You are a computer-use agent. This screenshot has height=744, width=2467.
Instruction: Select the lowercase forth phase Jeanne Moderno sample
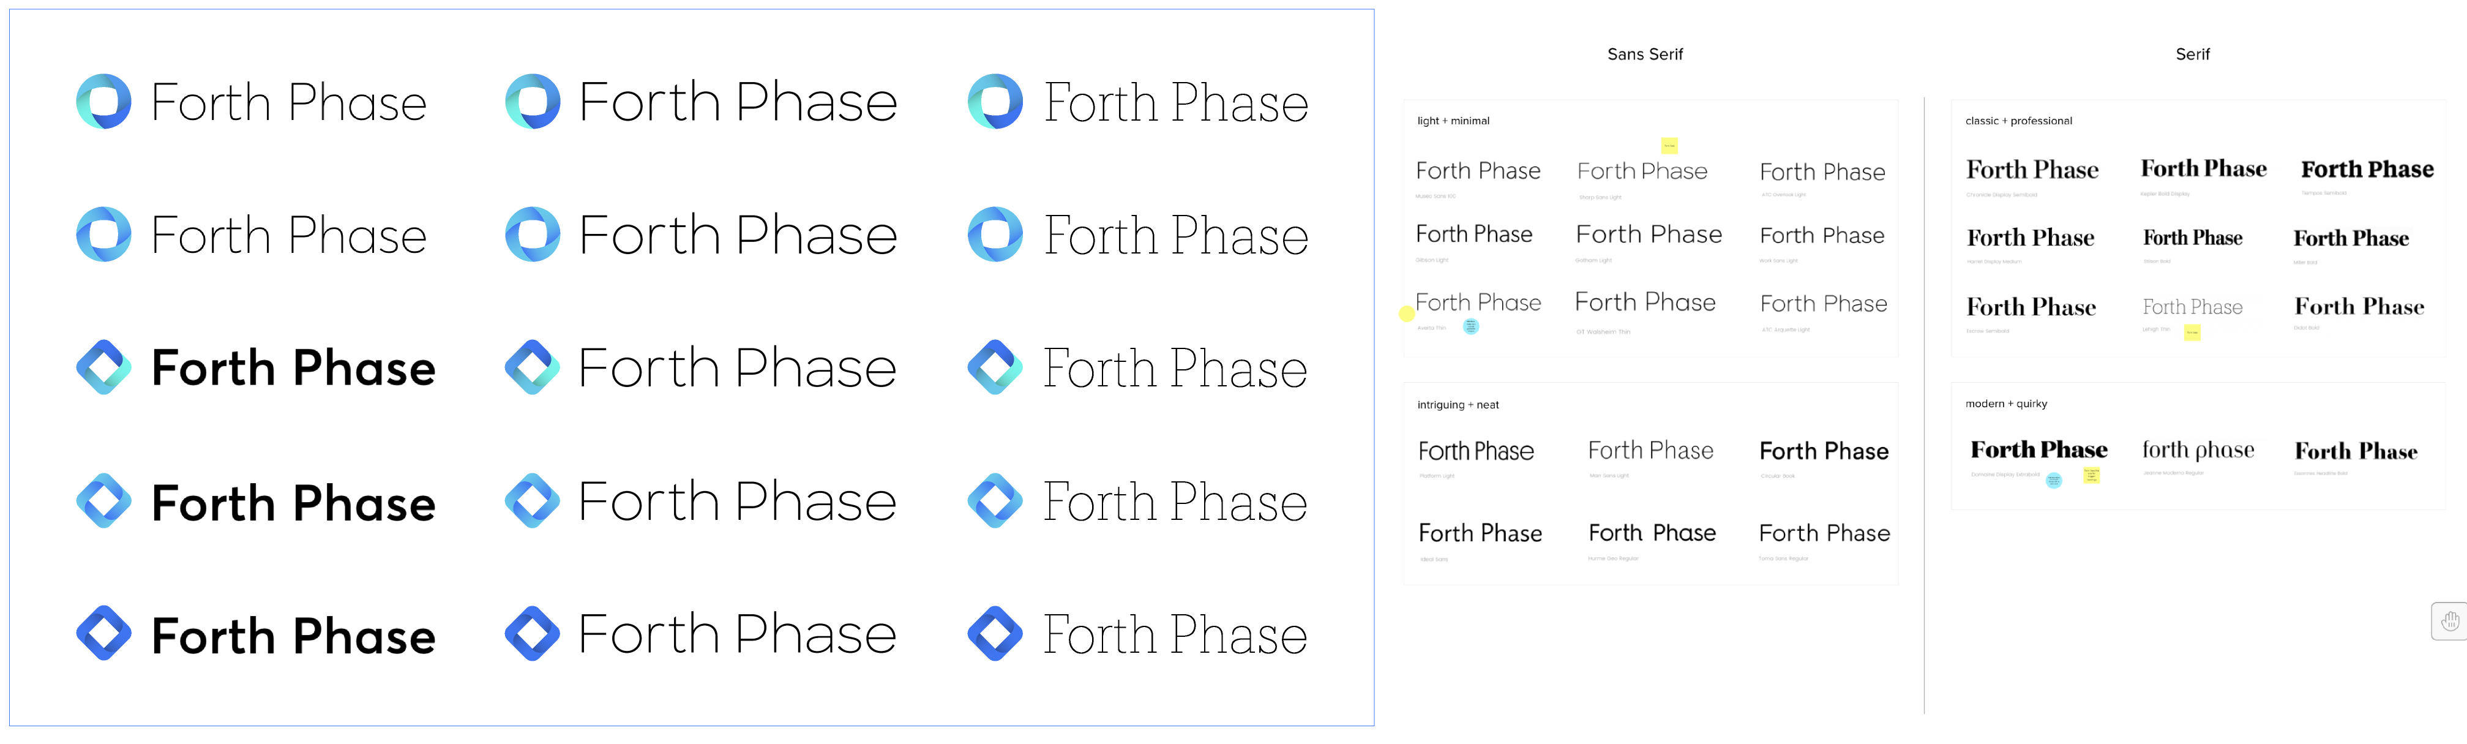(x=2198, y=450)
